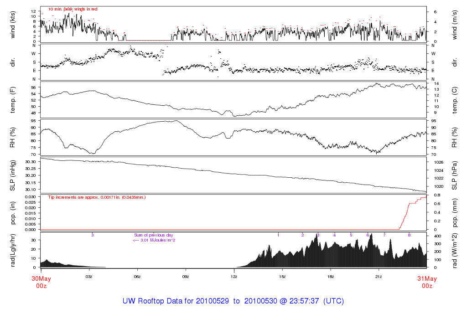Select the '30May 00z' start date label

point(41,282)
